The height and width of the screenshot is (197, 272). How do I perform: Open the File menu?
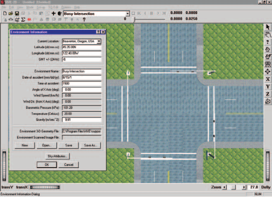4,7
